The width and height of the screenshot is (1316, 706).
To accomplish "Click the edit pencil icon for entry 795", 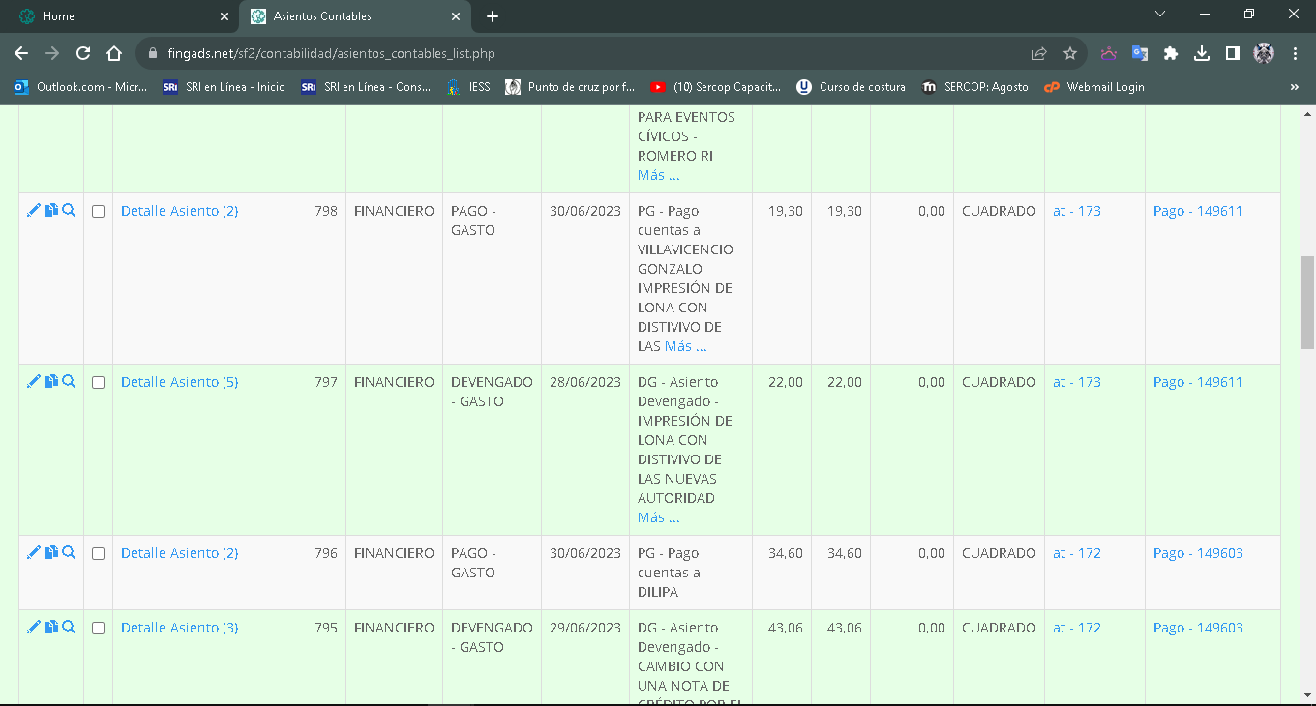I will click(34, 627).
